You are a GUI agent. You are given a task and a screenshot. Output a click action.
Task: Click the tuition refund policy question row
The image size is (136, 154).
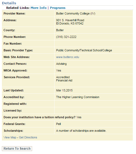point(67,117)
